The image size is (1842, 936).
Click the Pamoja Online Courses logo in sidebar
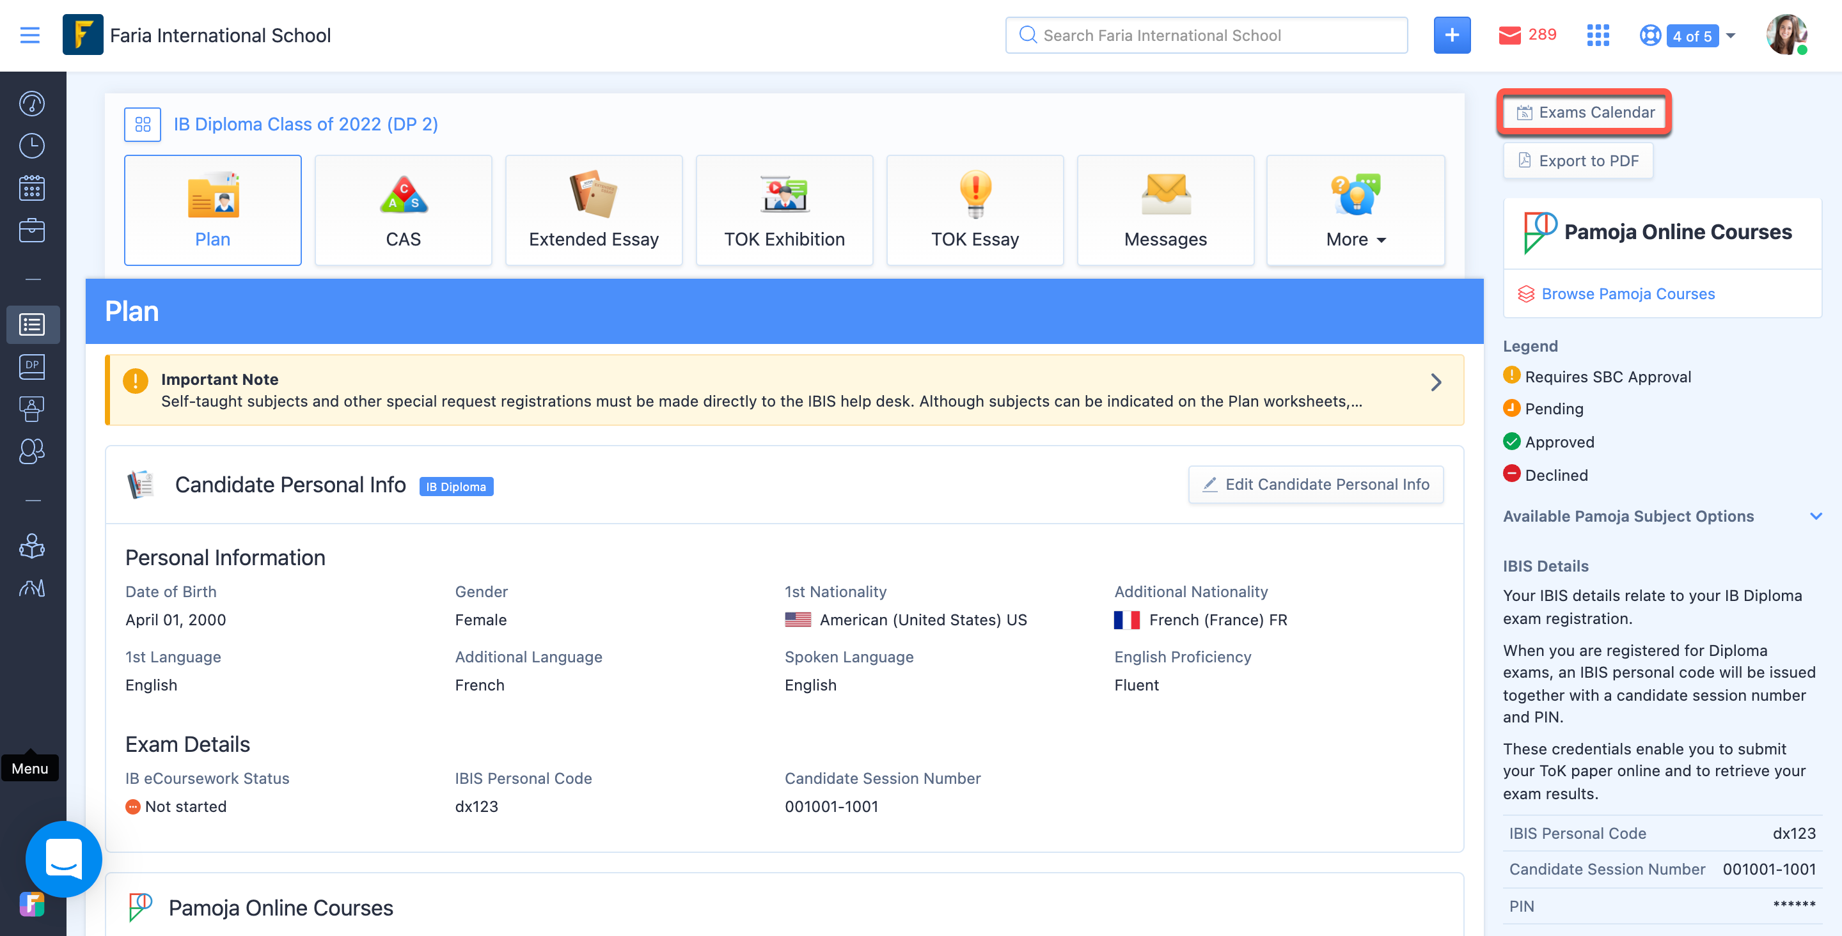pyautogui.click(x=1539, y=232)
